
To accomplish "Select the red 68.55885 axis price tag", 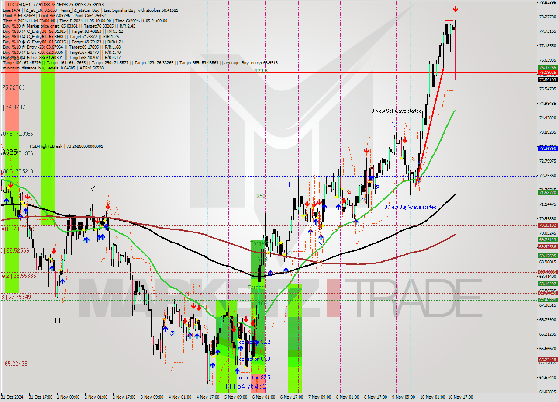I will click(x=548, y=272).
